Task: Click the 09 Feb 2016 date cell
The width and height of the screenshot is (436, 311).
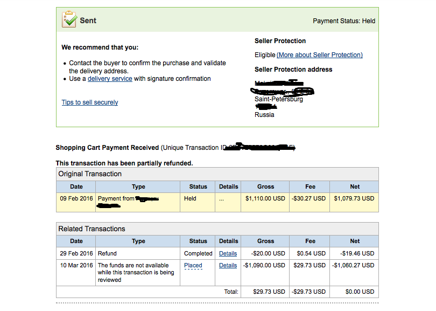Action: (x=76, y=198)
